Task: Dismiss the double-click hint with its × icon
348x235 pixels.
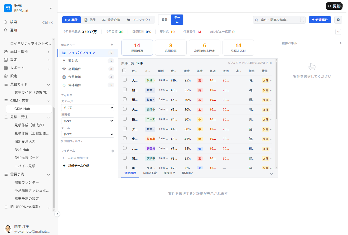Action: 270,63
